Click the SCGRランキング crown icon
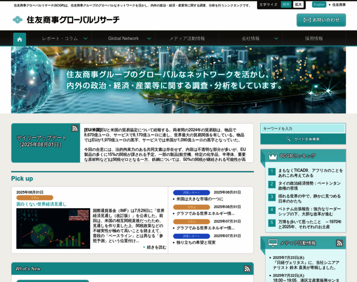 tap(272, 156)
